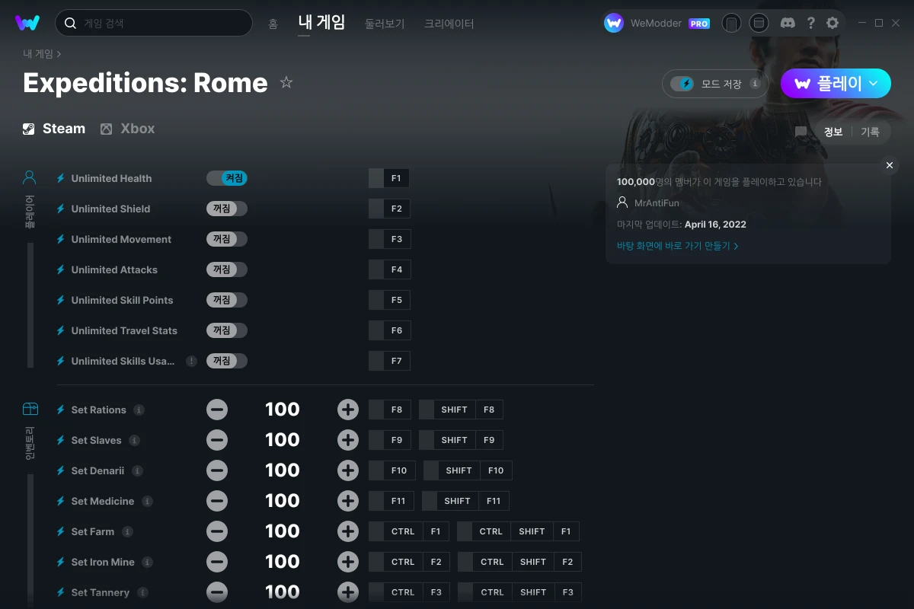
Task: Open settings gear icon
Action: point(833,23)
